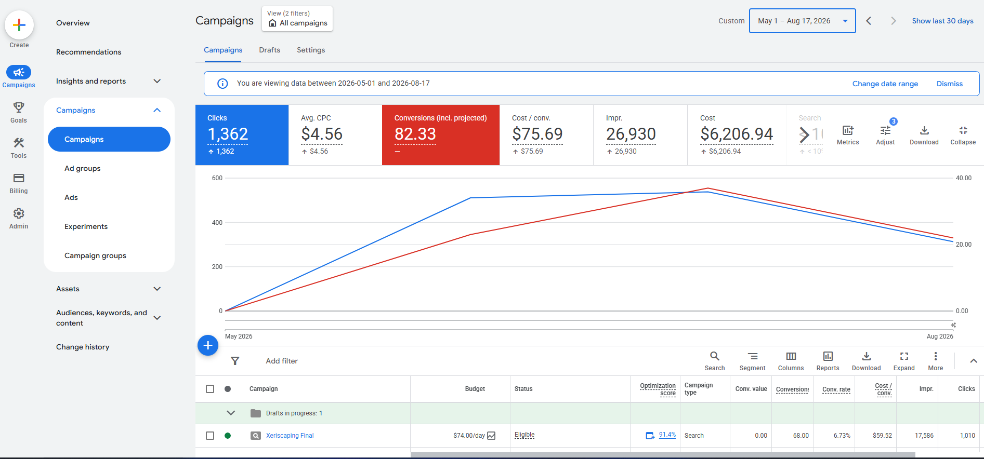Open the Columns icon

point(791,356)
